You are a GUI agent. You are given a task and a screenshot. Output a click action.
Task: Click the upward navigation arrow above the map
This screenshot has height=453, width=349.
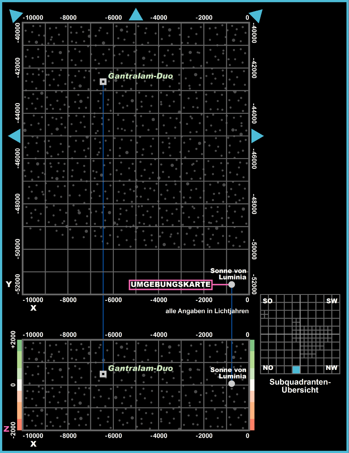136,15
